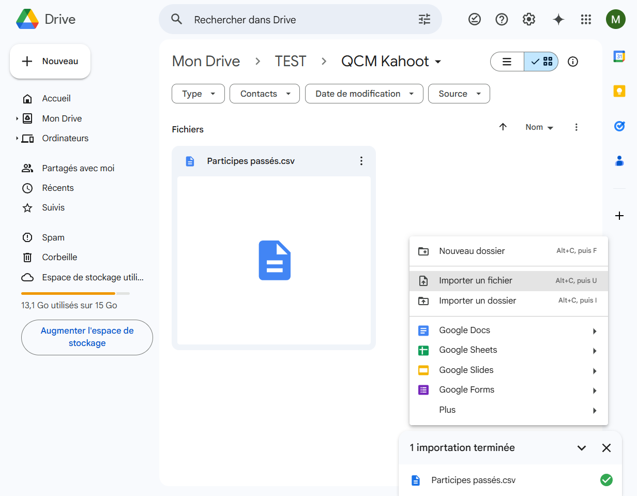Click Participes passés.csv in upload panel

pyautogui.click(x=474, y=480)
